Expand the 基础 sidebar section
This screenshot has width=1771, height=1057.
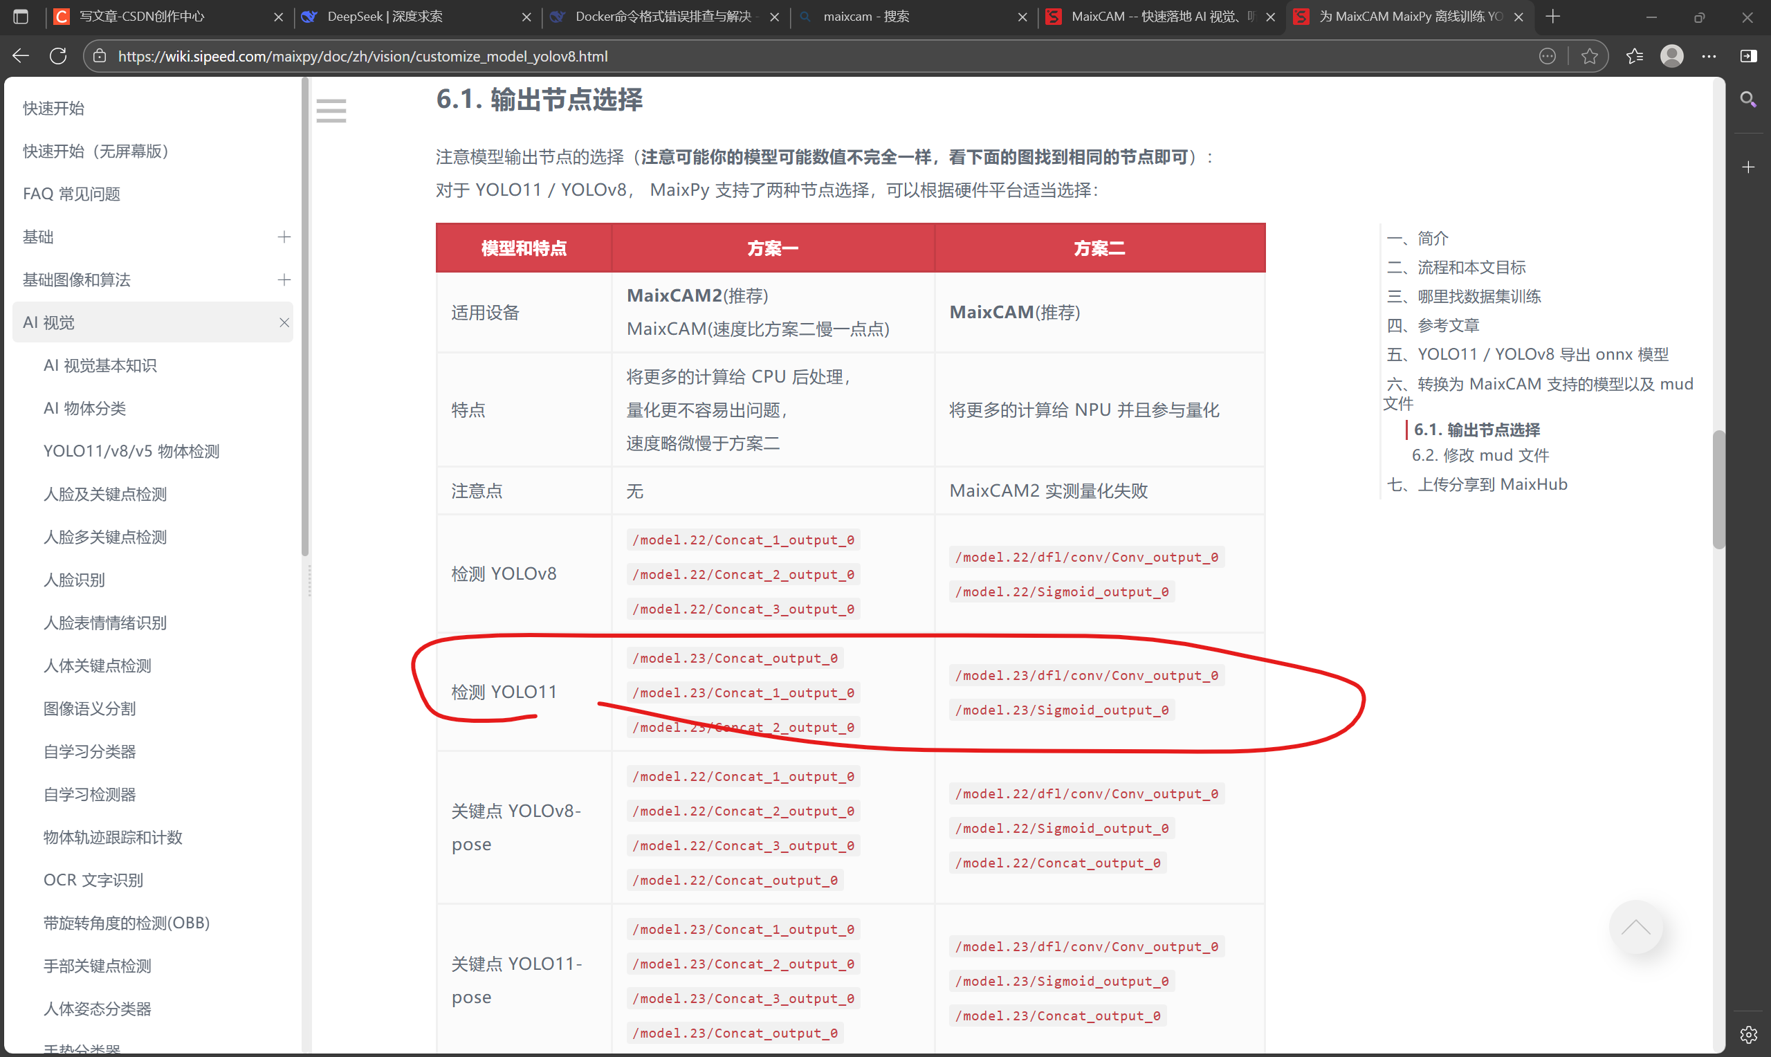coord(284,237)
